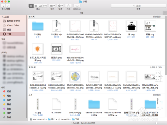This screenshot has width=167, height=125.
Task: Click the 前 30 天 group header
Action: [32, 67]
